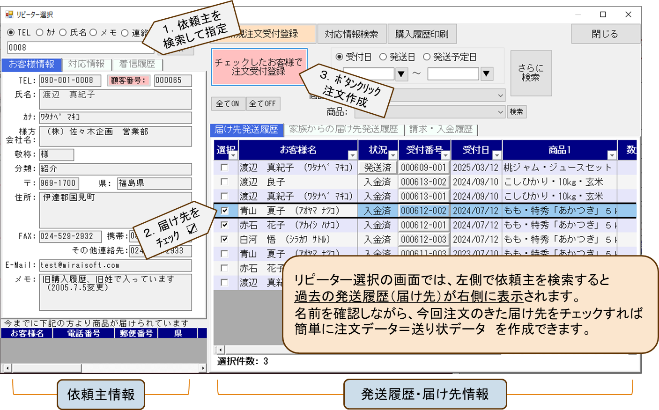Select the 発送予定日 radio option

[x=427, y=57]
